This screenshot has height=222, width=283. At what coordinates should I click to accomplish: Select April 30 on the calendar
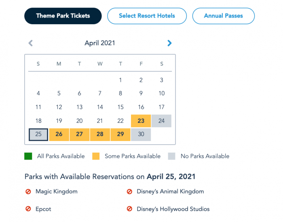pyautogui.click(x=141, y=134)
